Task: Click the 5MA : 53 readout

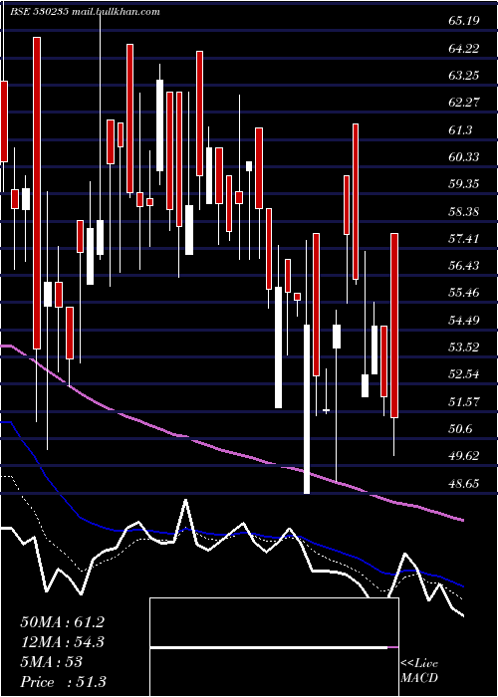Action: 52,662
